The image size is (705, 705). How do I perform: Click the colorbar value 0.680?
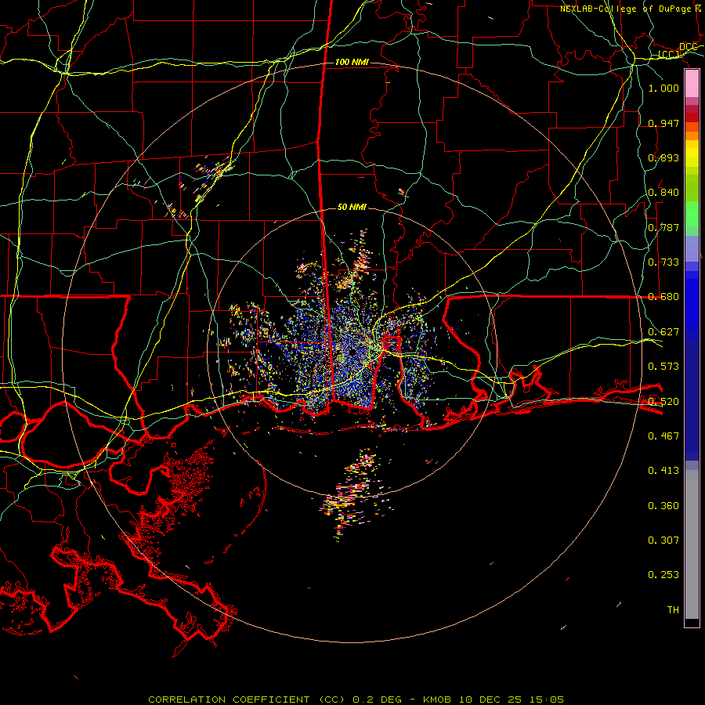(x=663, y=297)
